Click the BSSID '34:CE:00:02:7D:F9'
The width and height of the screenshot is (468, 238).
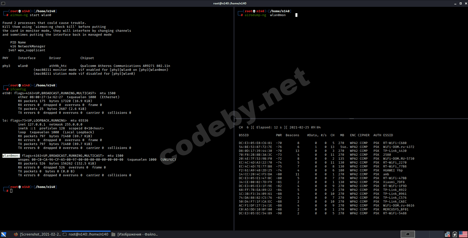pos(255,182)
